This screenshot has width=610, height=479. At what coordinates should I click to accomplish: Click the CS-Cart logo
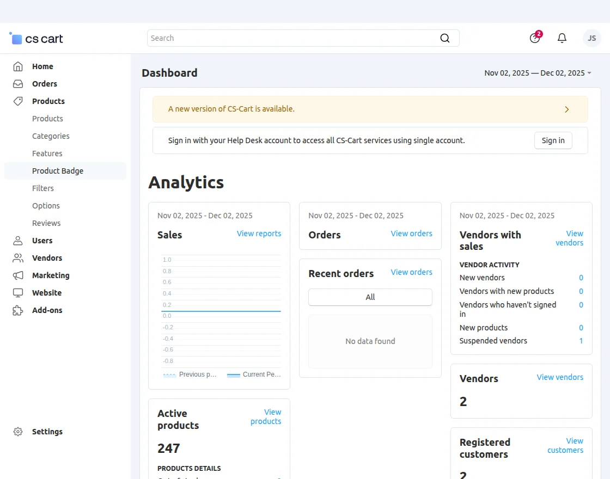pyautogui.click(x=36, y=39)
